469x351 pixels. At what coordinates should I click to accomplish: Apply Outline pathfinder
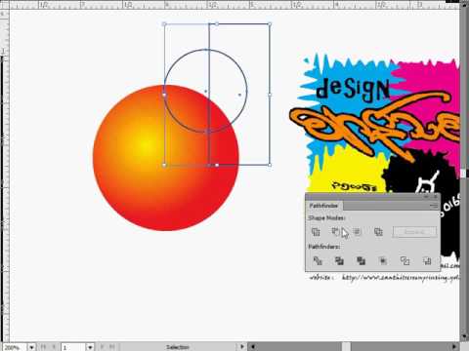405,260
